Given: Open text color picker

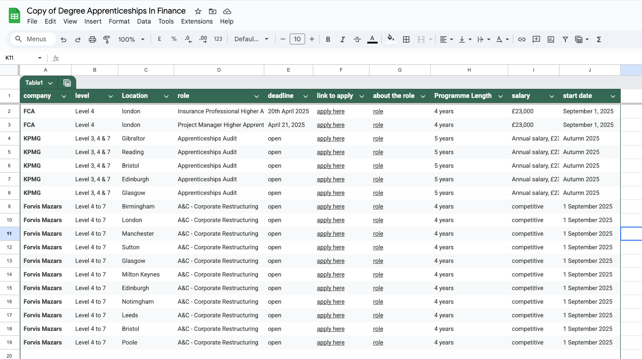Looking at the screenshot, I should (372, 39).
